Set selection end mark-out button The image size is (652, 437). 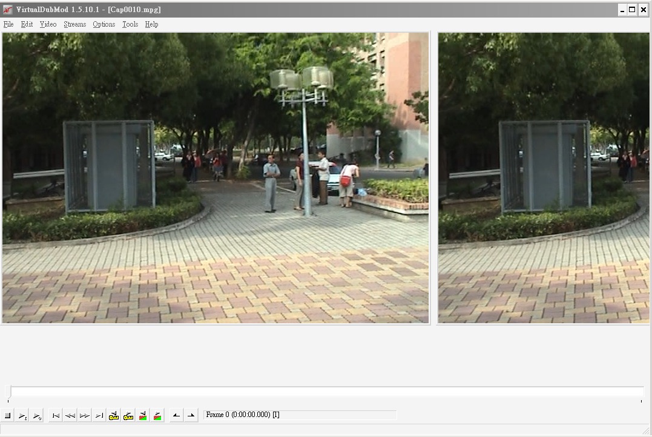(191, 415)
